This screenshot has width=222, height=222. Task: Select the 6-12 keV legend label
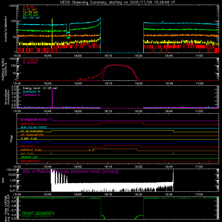30,9
